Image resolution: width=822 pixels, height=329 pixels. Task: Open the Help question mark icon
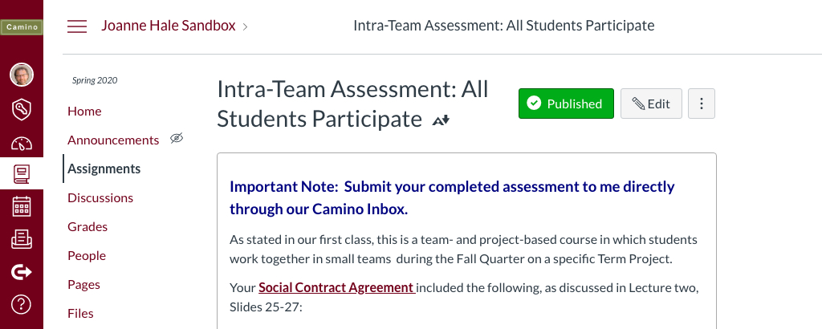pyautogui.click(x=22, y=304)
